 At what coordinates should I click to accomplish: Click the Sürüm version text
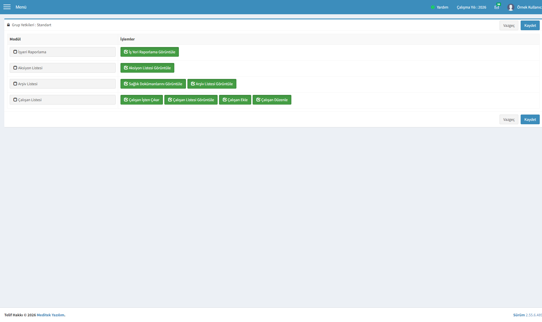pos(527,315)
